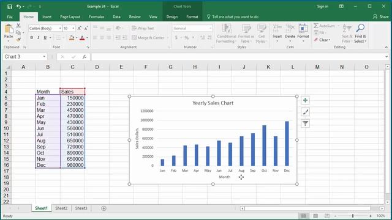Increase font size with larger A
Screen dimensions: 392x220
pyautogui.click(x=79, y=29)
